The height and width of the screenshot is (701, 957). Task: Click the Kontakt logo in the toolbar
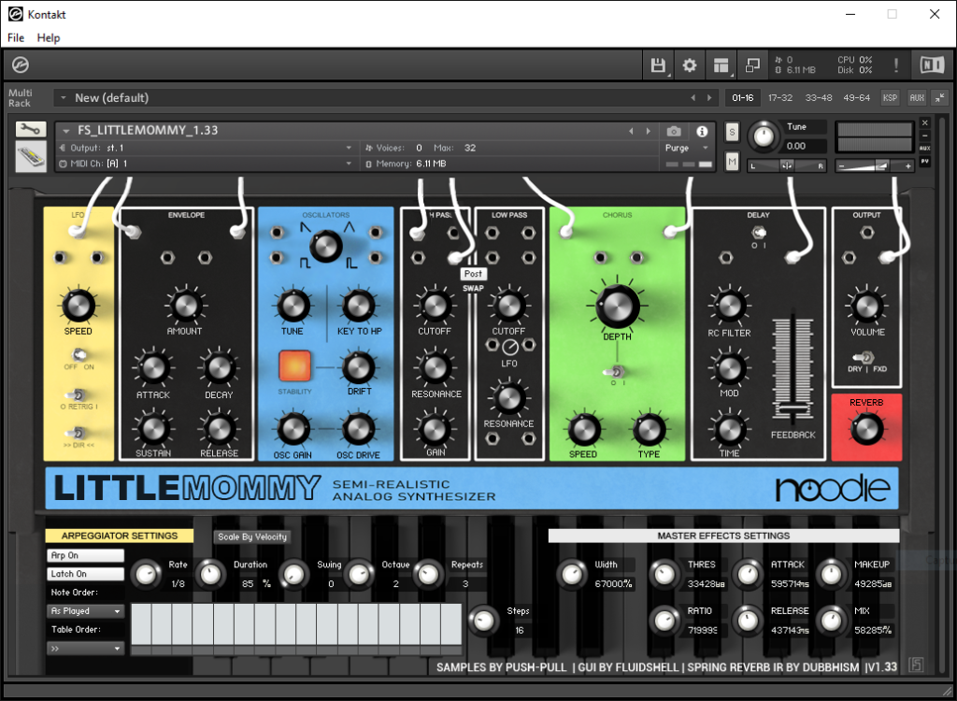pyautogui.click(x=21, y=64)
